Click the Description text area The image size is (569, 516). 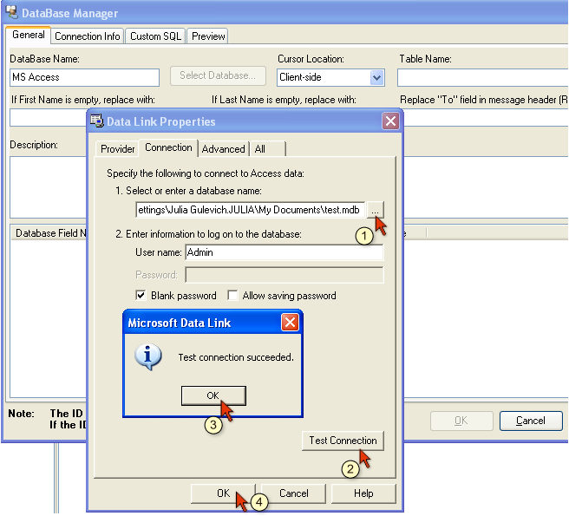tap(48, 186)
